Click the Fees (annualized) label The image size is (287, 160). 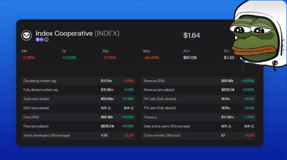(x=36, y=126)
